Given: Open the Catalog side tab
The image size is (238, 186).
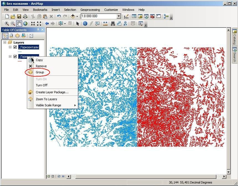Looking at the screenshot, I should pos(235,37).
